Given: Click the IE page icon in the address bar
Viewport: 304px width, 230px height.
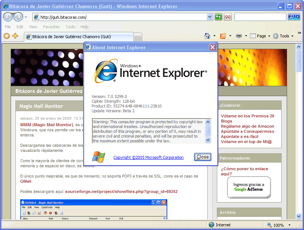Looking at the screenshot, I should [x=36, y=17].
